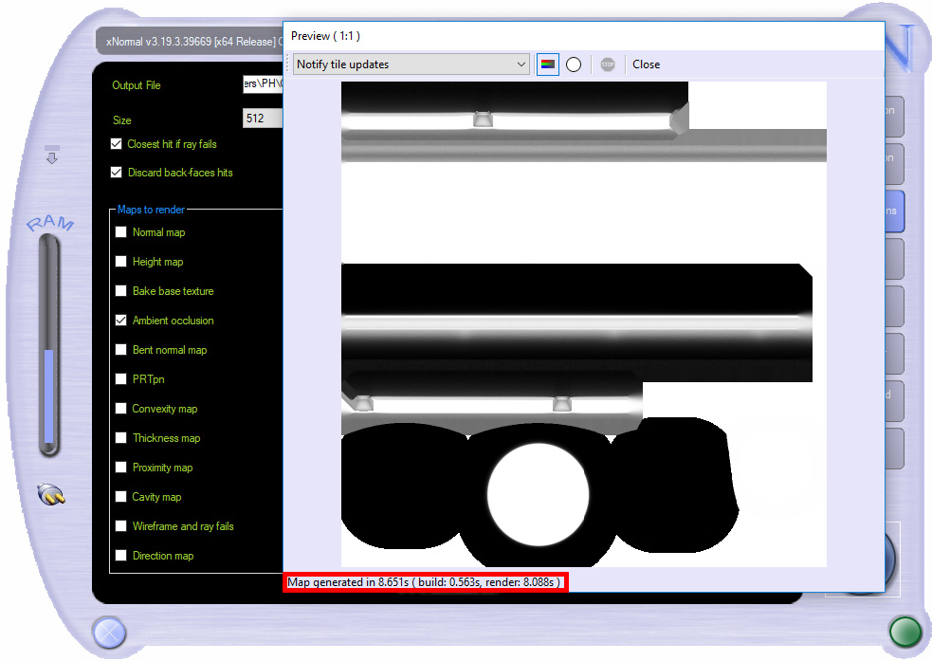The width and height of the screenshot is (932, 661).
Task: Disable Closest hit if ray fails
Action: (x=117, y=144)
